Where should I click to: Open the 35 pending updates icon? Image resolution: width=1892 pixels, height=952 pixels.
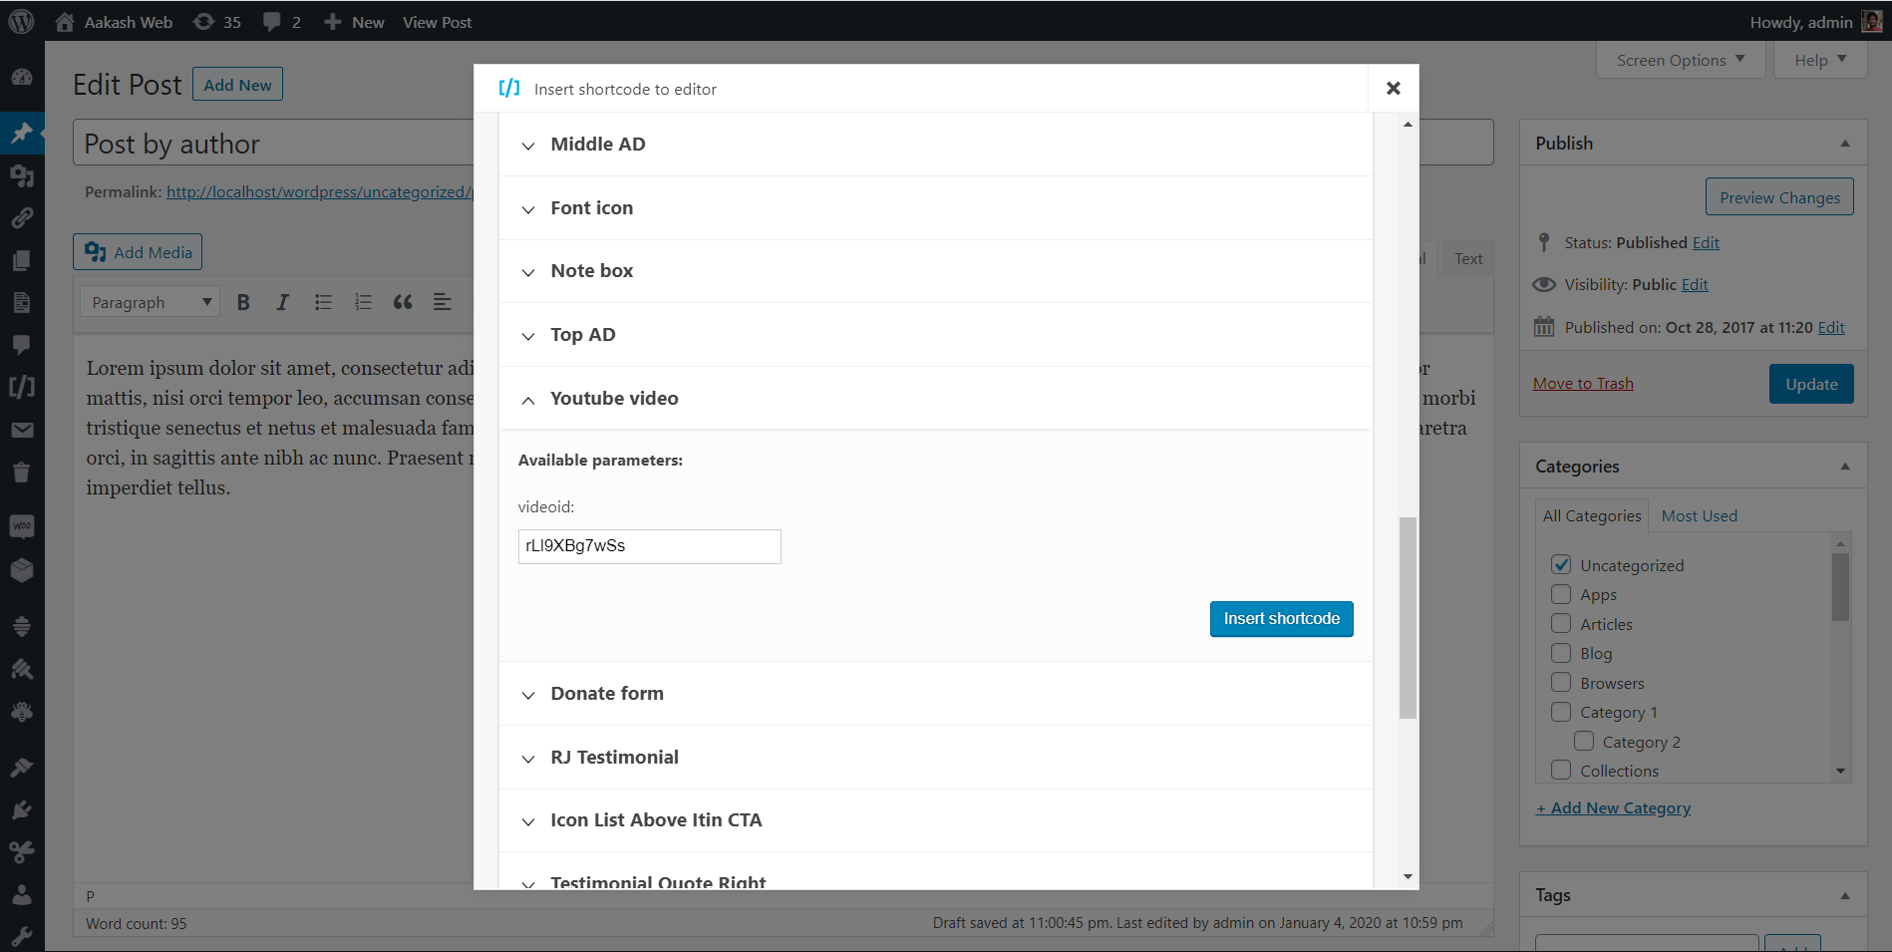(203, 22)
